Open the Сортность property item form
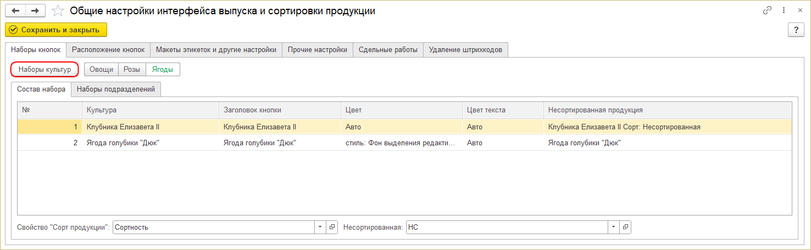The height and width of the screenshot is (250, 811). click(332, 227)
